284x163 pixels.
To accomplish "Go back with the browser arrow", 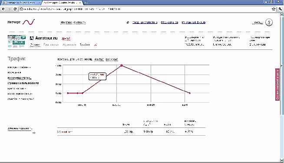I will coord(3,9).
